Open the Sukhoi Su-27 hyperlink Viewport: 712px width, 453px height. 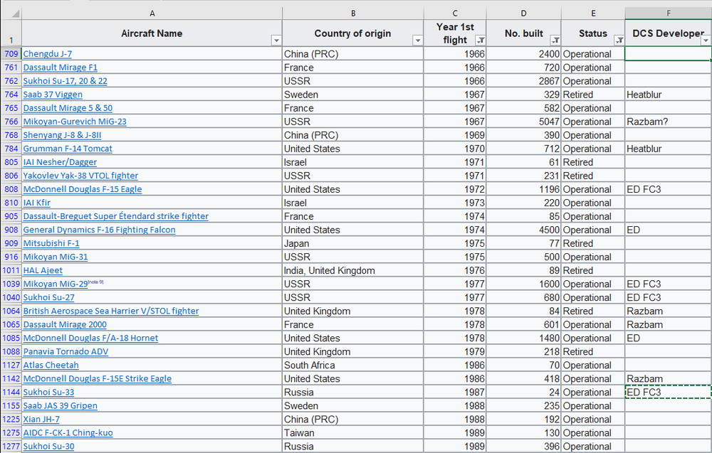click(48, 298)
